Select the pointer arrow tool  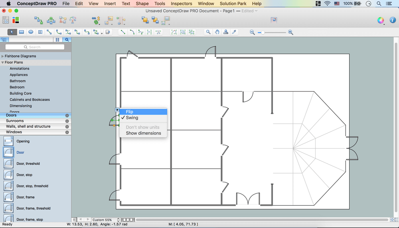(12, 32)
